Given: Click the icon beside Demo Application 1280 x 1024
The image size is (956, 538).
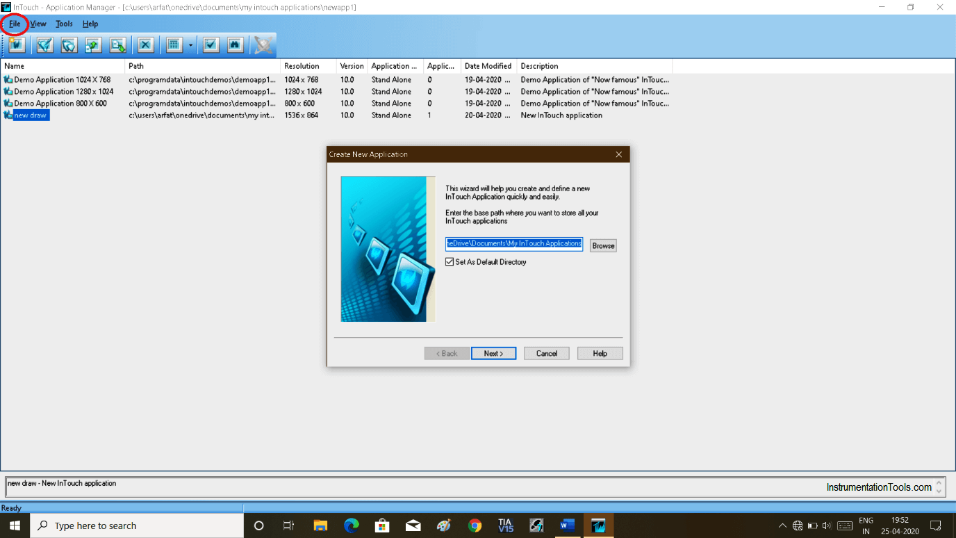Looking at the screenshot, I should pos(8,92).
